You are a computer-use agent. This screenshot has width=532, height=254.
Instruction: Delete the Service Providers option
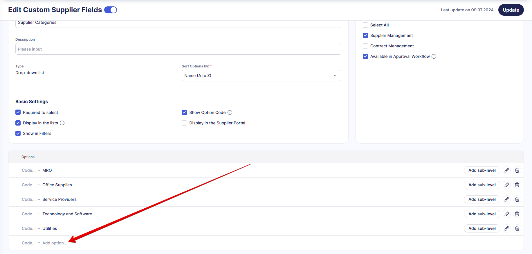pos(517,199)
